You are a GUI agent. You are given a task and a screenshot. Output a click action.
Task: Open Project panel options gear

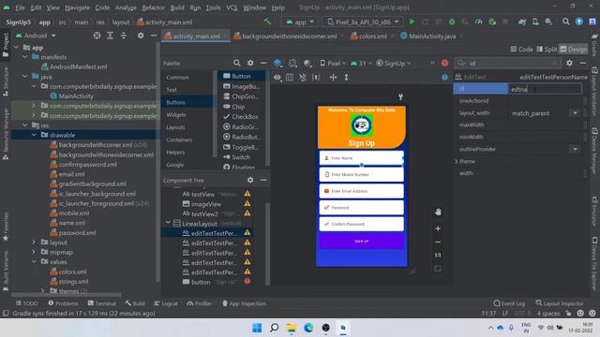[141, 36]
